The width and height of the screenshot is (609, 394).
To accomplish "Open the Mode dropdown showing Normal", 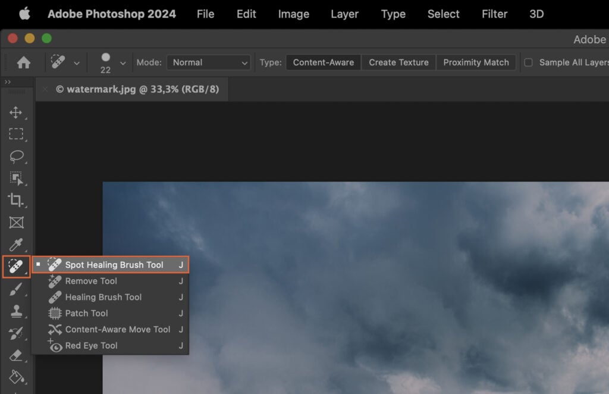I will click(208, 62).
